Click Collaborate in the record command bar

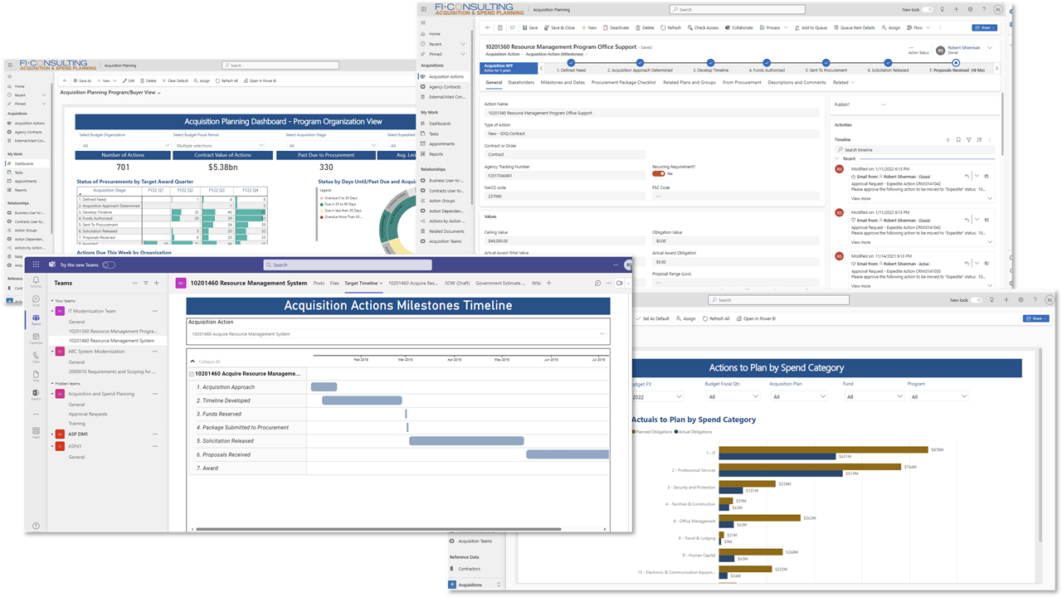[738, 27]
